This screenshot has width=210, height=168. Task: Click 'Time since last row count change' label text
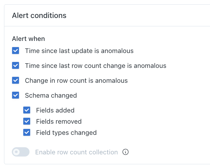[x=95, y=66]
